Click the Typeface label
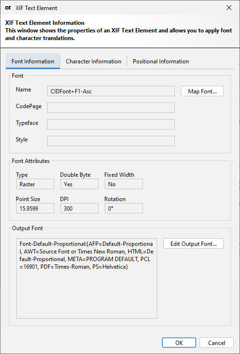This screenshot has width=240, height=354. point(27,123)
